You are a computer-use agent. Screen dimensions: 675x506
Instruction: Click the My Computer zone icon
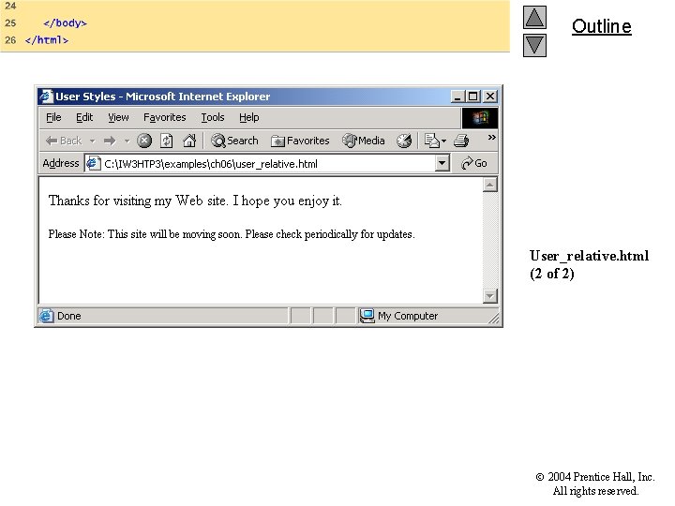coord(367,317)
